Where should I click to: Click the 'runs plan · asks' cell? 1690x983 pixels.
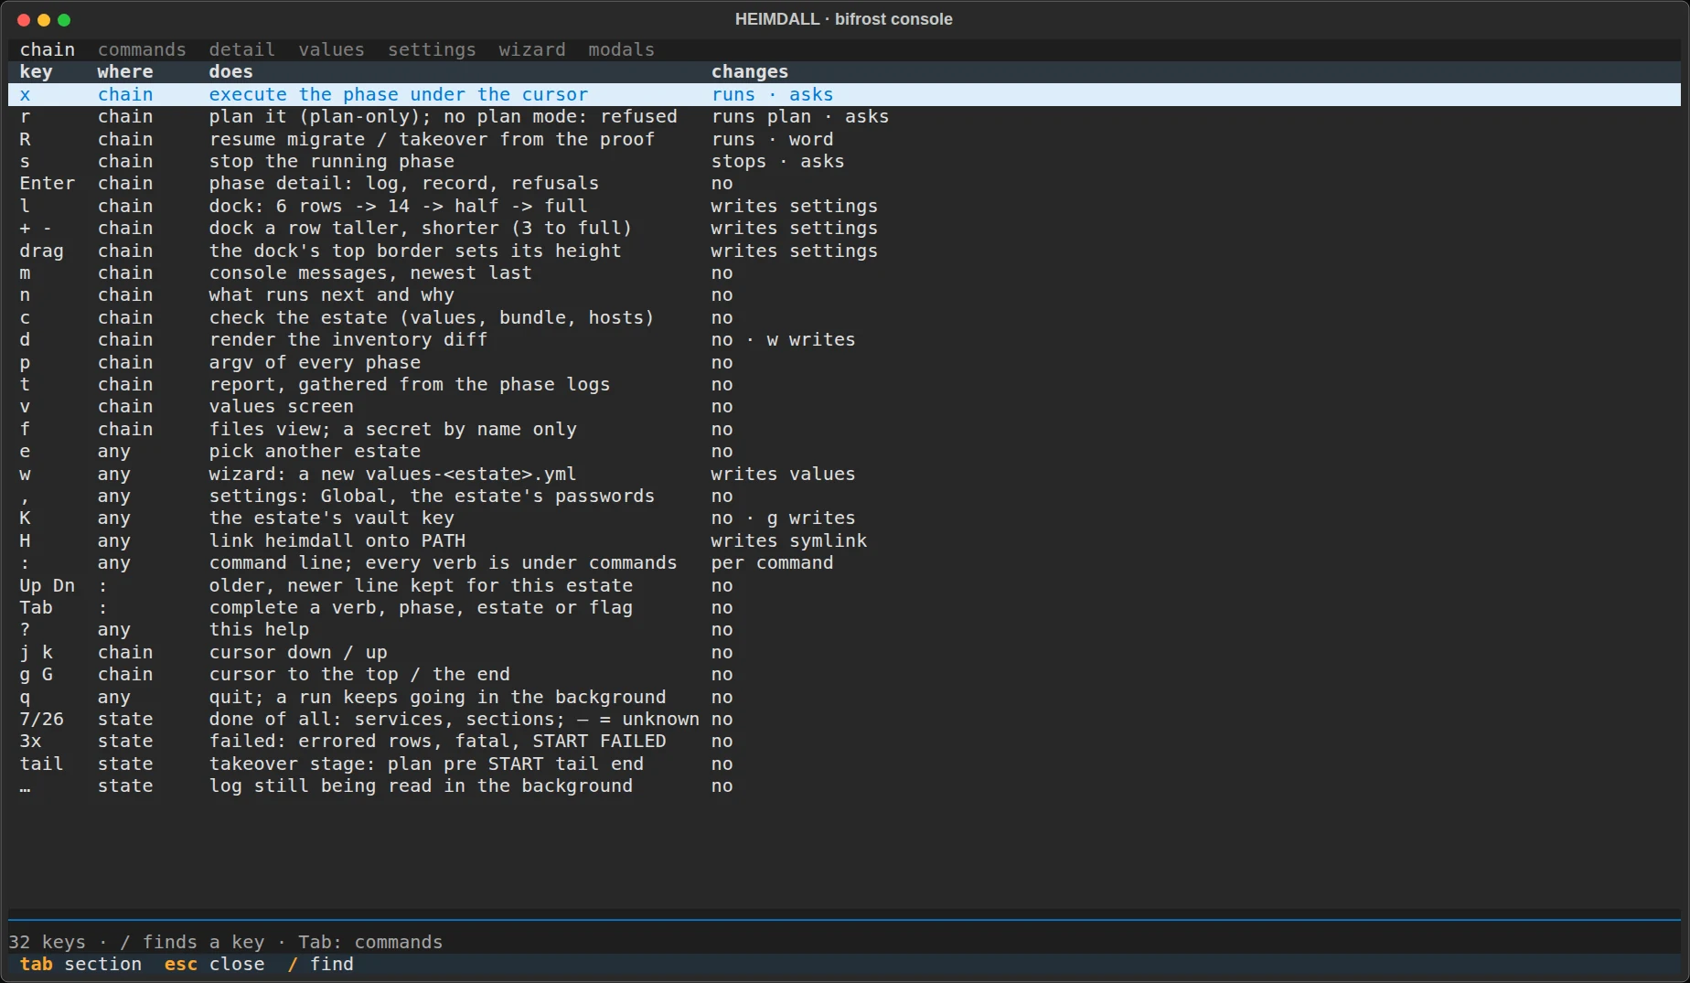tap(800, 116)
